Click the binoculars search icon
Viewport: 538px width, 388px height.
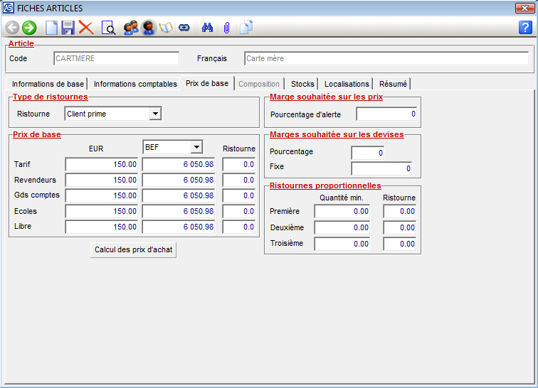pyautogui.click(x=208, y=28)
